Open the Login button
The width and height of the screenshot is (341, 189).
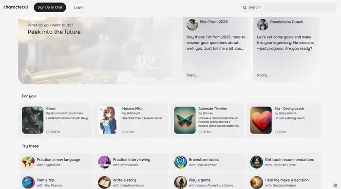(x=78, y=7)
